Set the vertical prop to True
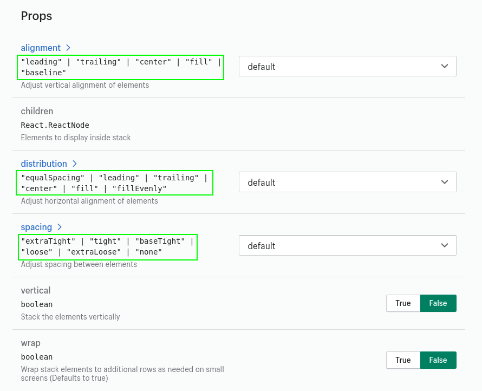 (403, 303)
